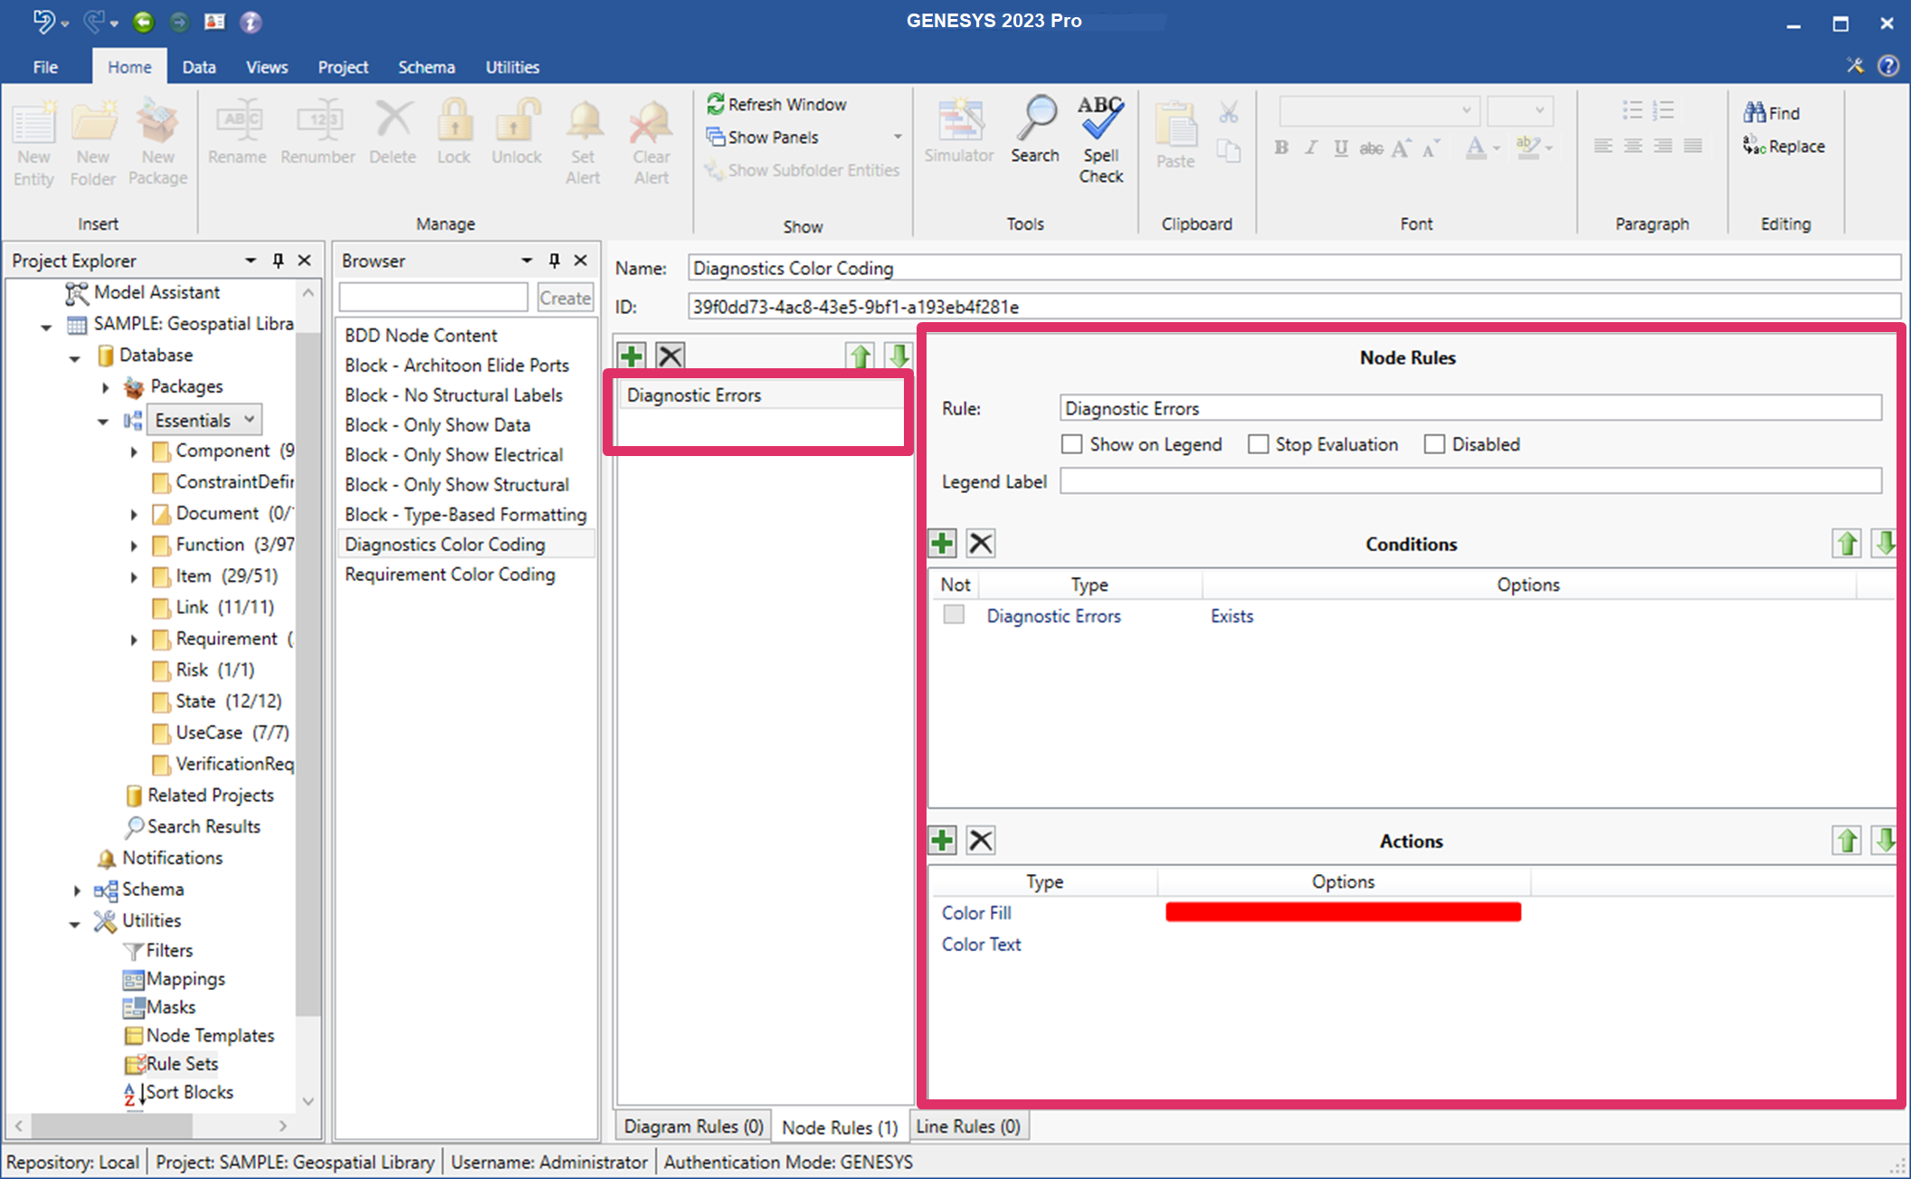Click Refresh Window icon in ribbon
The height and width of the screenshot is (1179, 1911).
tap(715, 104)
